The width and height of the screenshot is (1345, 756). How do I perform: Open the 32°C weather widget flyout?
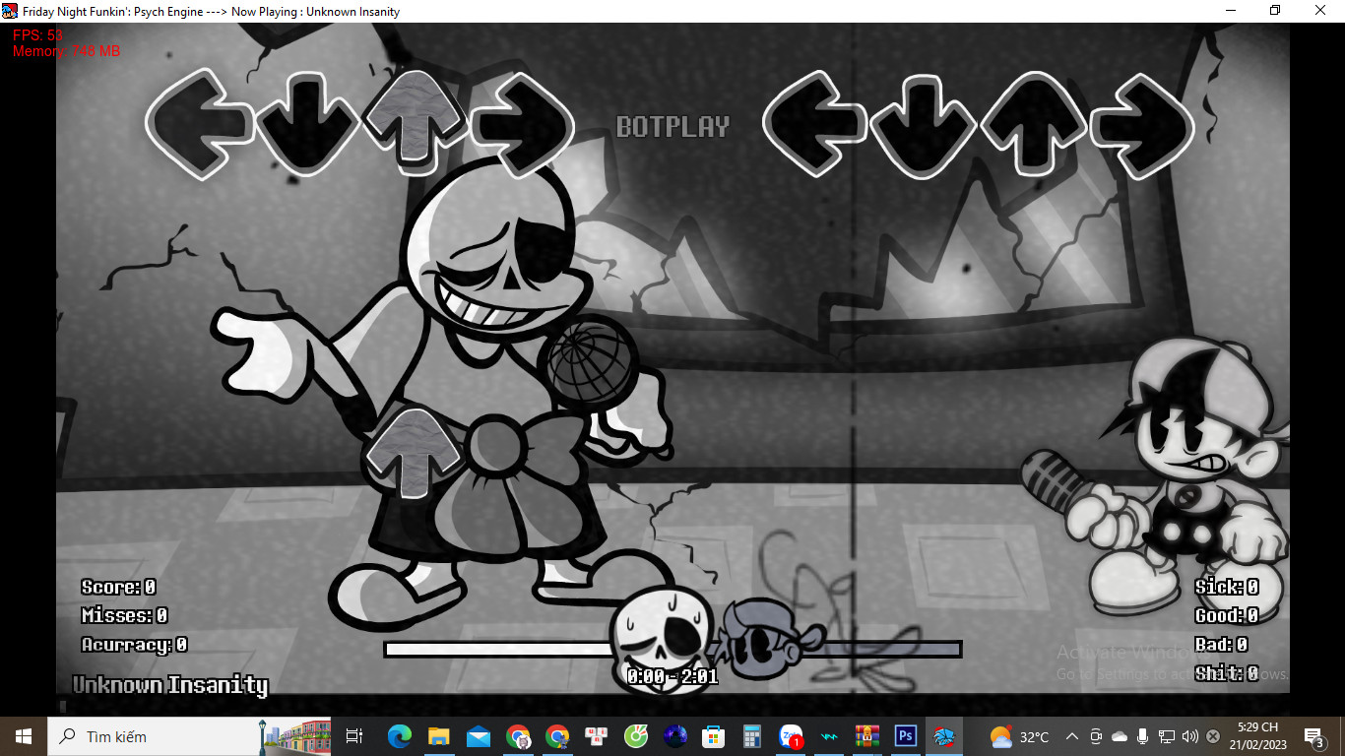tap(1020, 736)
